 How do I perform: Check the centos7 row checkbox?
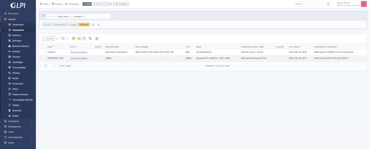pyautogui.click(x=44, y=52)
